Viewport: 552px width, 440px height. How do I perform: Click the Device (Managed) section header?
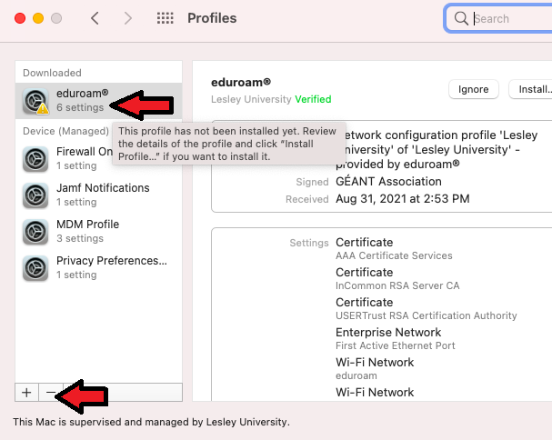pos(65,131)
